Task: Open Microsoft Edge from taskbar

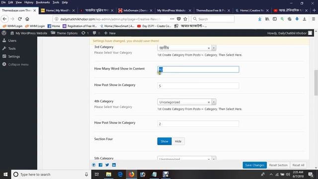Action: (120, 175)
